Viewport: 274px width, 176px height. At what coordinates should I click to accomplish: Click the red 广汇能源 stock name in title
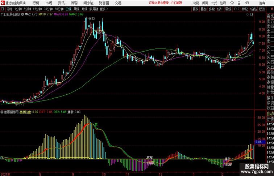pos(176,3)
